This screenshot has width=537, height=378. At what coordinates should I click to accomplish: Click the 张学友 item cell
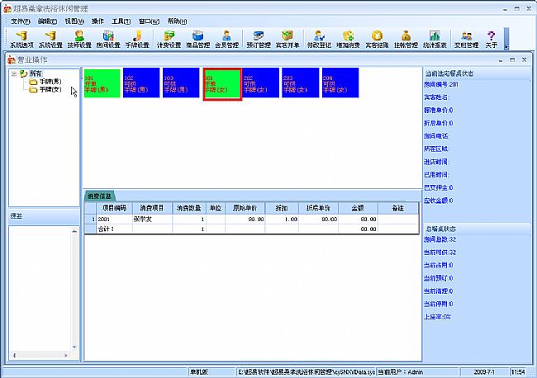[x=152, y=219]
